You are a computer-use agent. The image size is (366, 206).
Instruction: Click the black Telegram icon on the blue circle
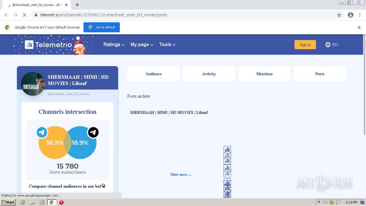[93, 132]
